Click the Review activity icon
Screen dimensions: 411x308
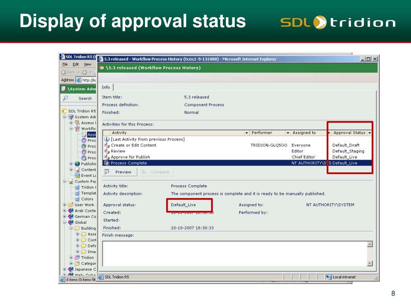(x=107, y=151)
